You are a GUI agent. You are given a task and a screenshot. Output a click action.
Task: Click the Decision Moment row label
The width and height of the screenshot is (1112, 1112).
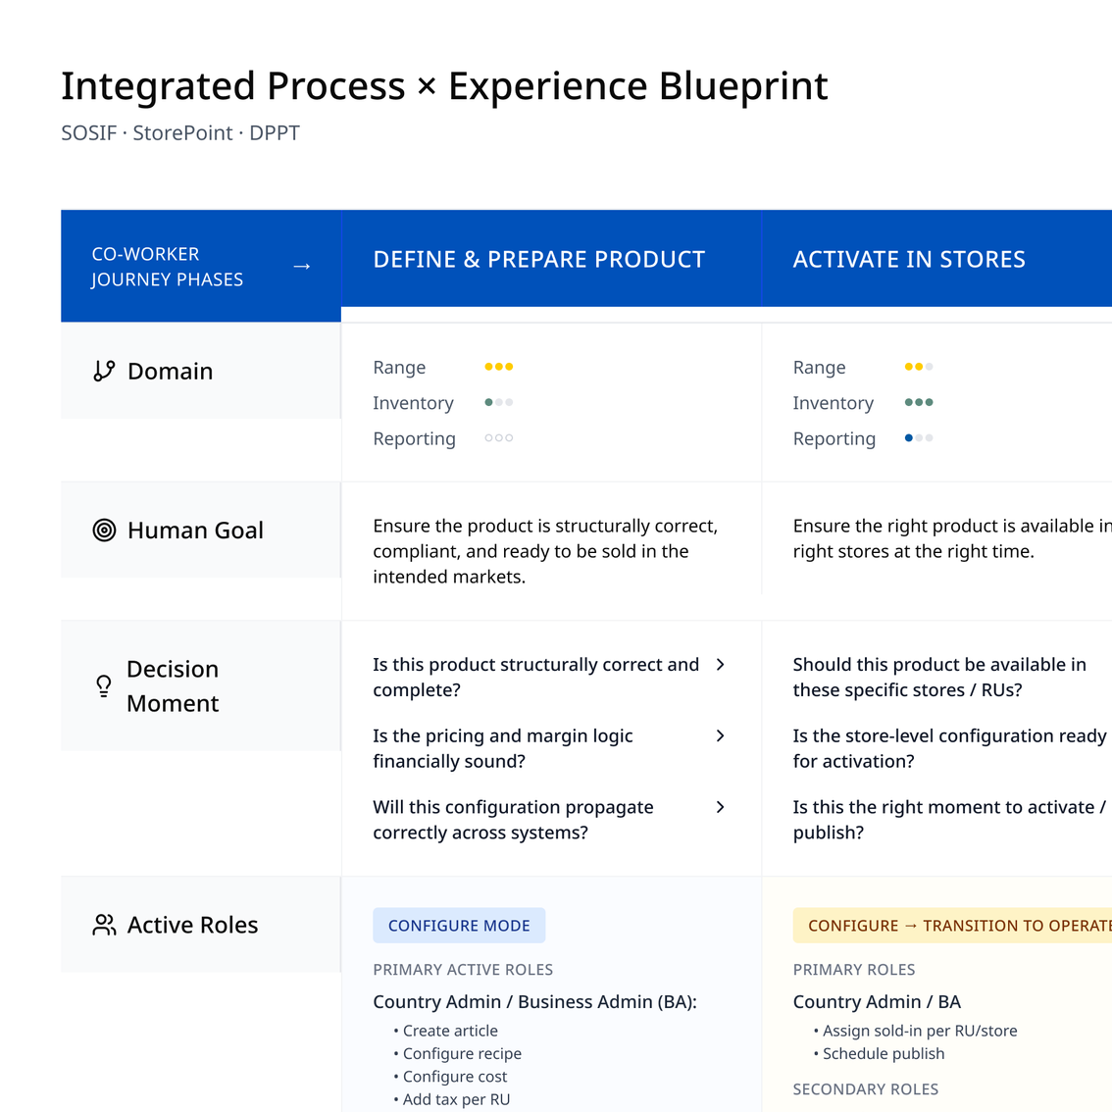(173, 685)
